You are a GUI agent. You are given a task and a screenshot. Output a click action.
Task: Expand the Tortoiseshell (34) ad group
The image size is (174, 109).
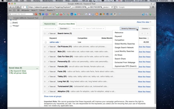tap(45, 87)
